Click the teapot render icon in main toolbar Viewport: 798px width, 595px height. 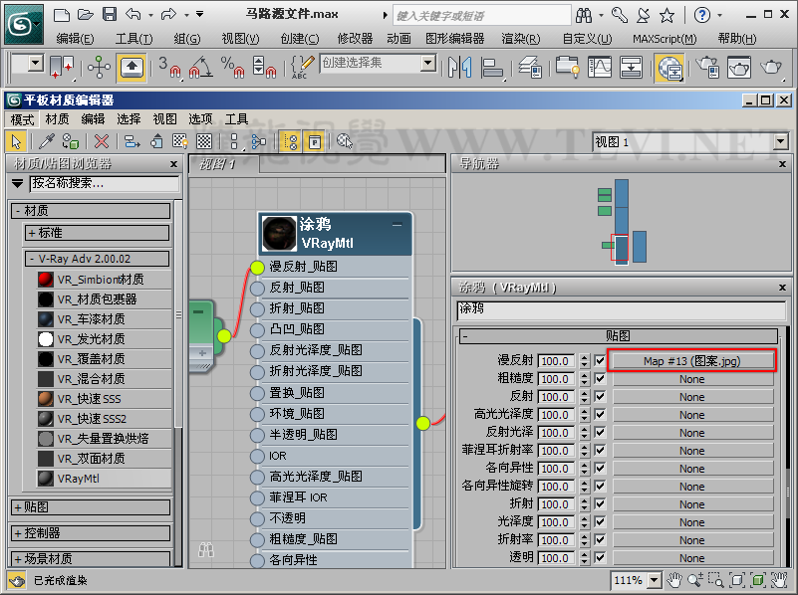pos(770,67)
